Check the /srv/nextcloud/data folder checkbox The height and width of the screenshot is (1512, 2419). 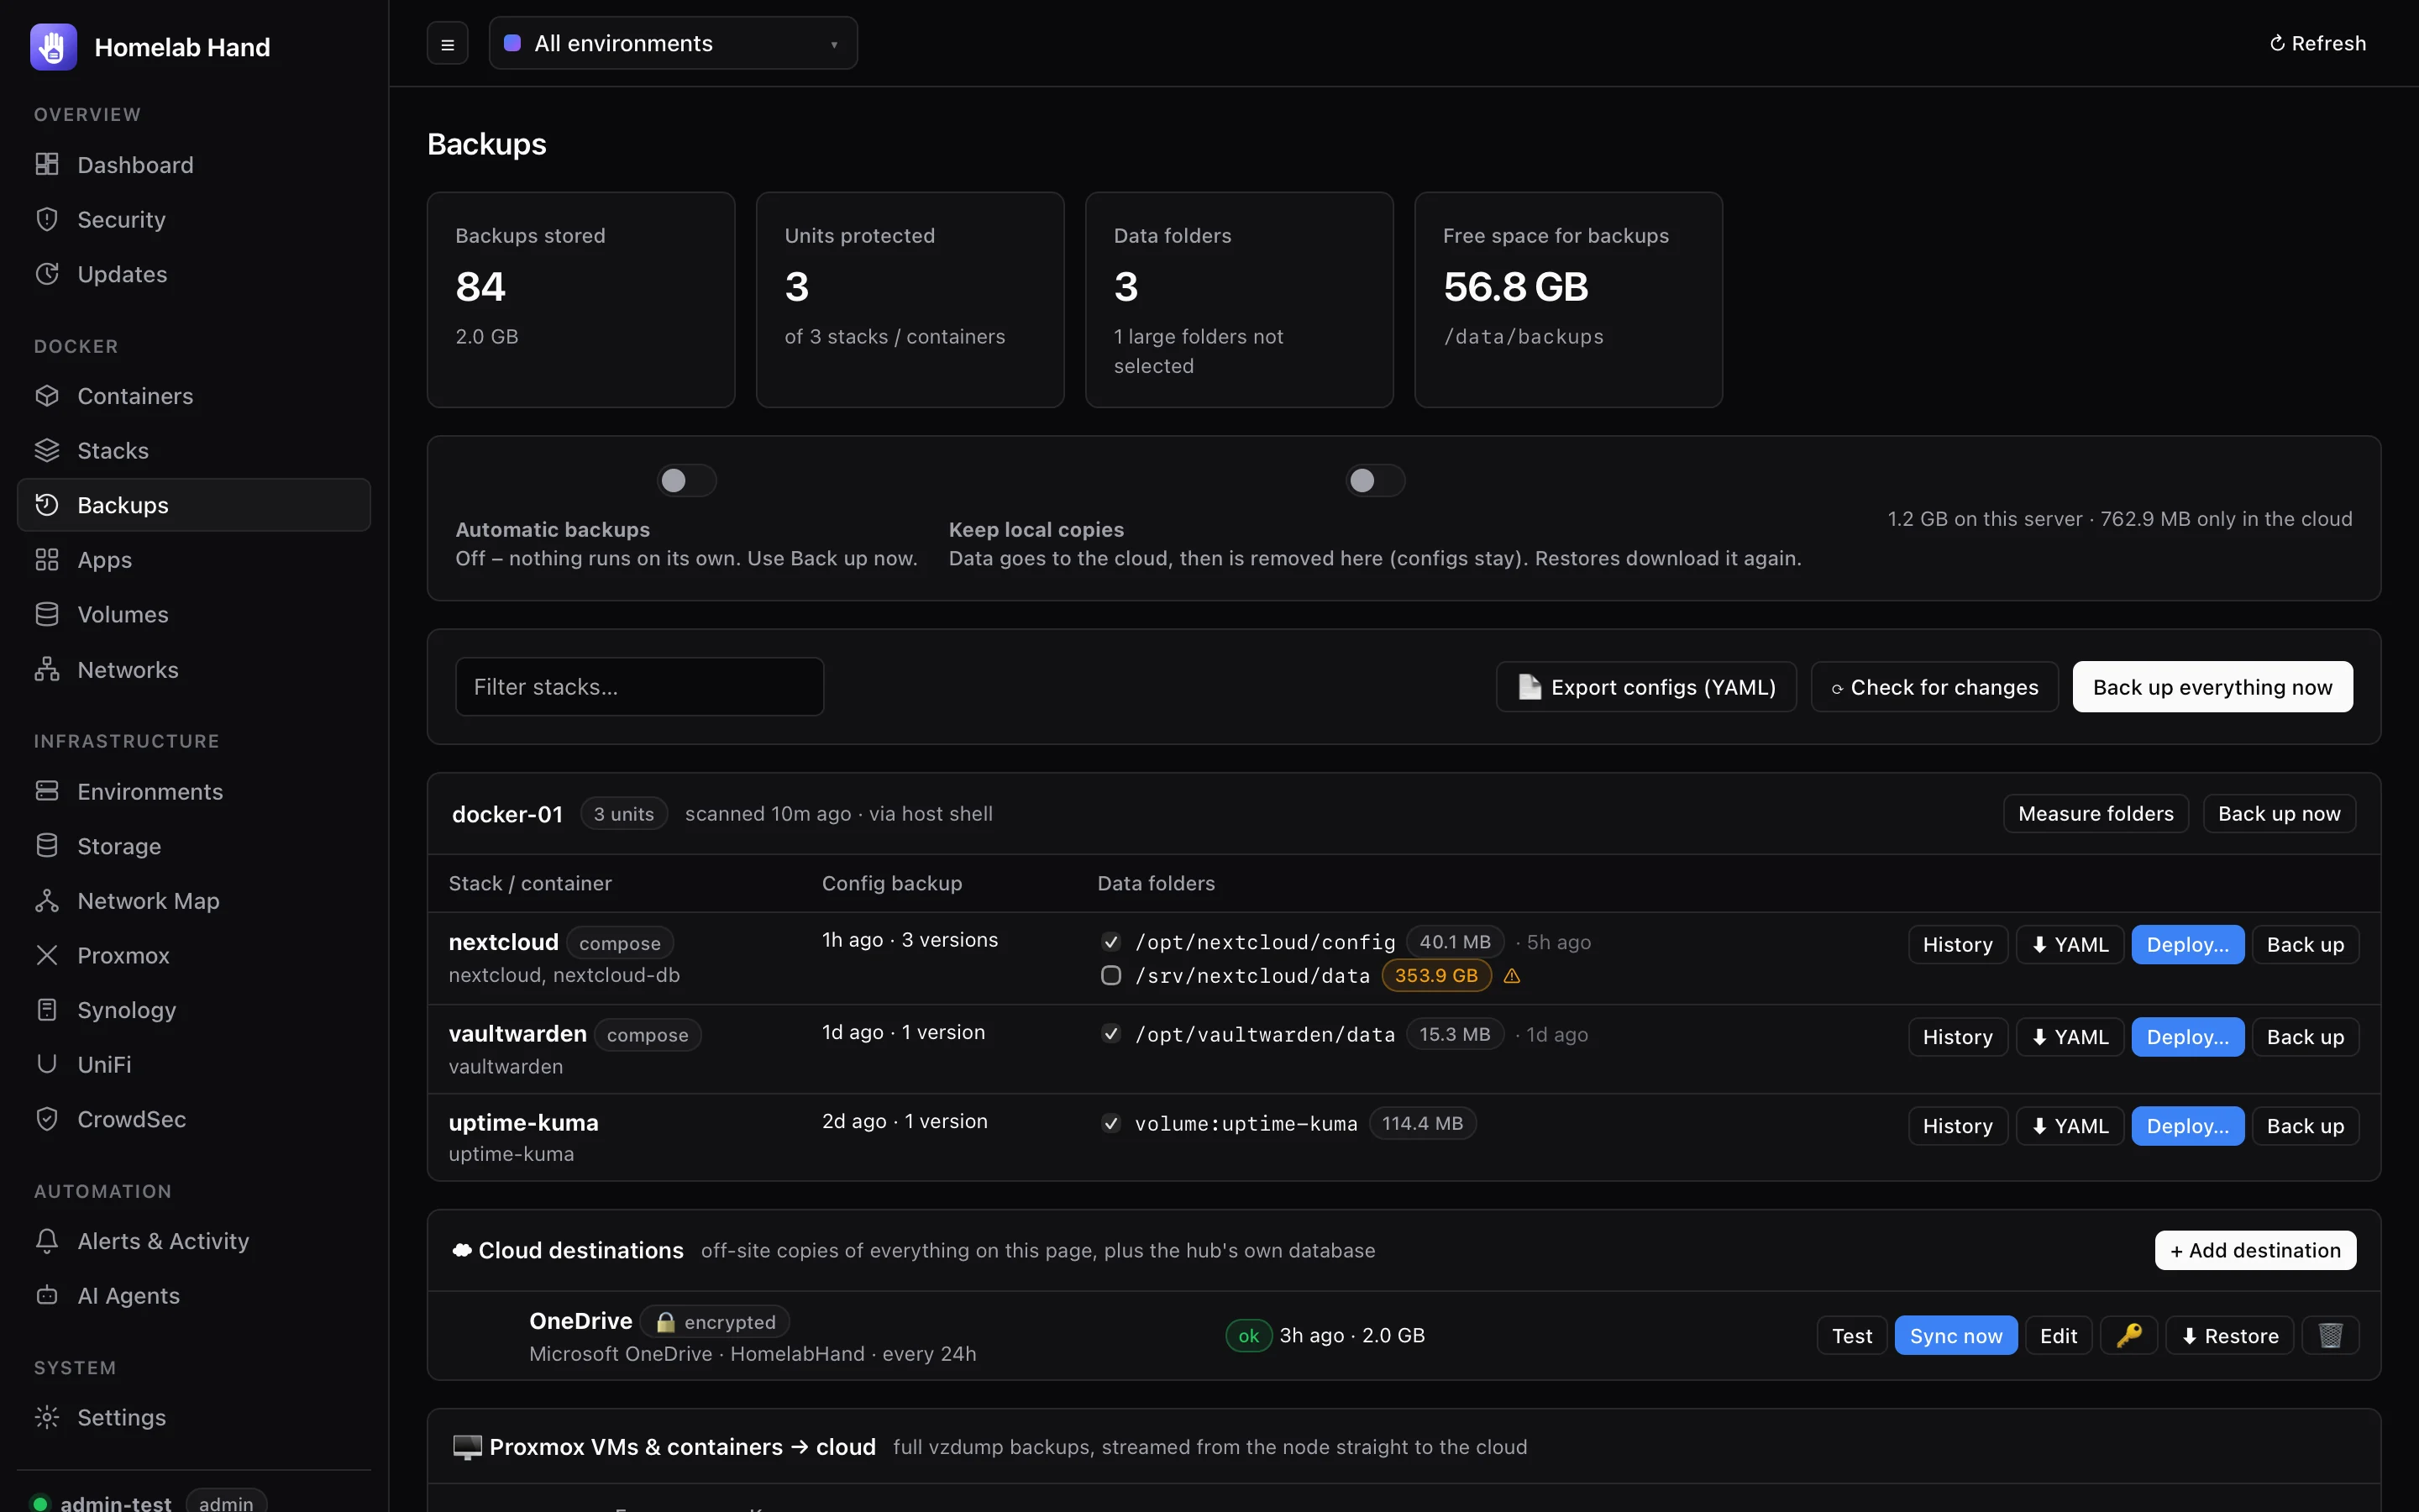coord(1110,975)
